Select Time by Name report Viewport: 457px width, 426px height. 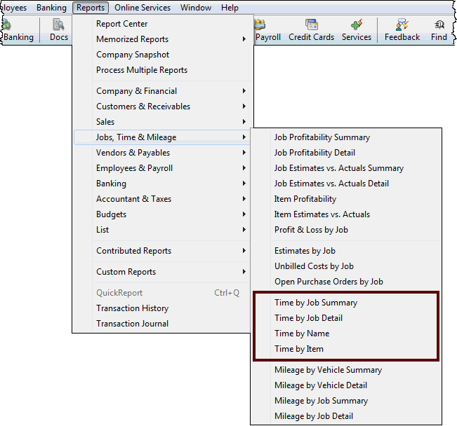(346, 334)
